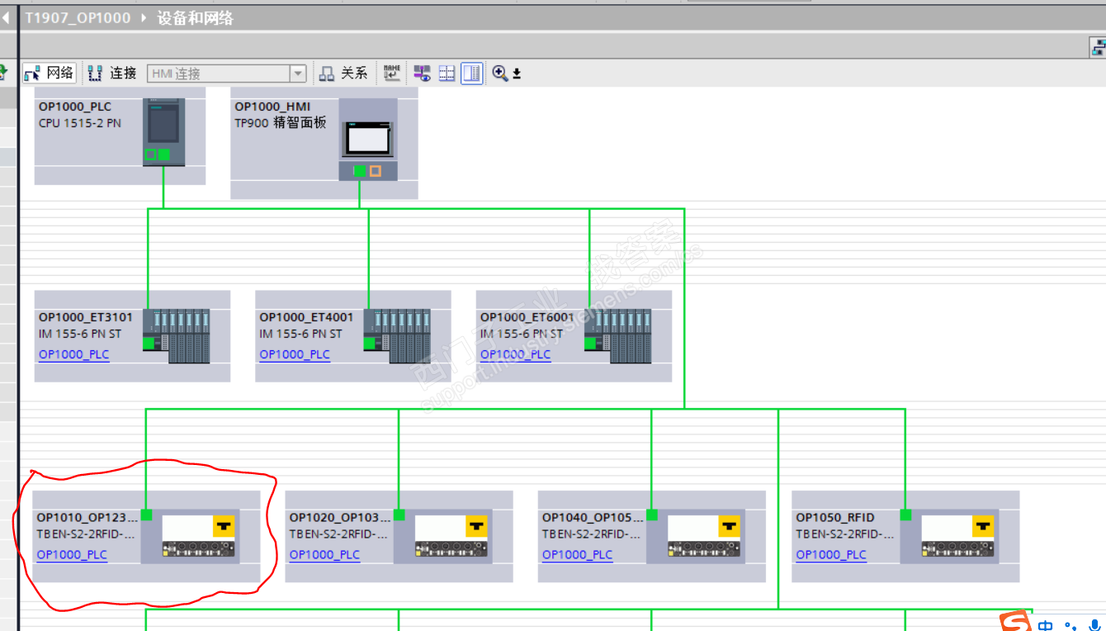Click the first green PROFINET port on OP1000_PLC
The height and width of the screenshot is (631, 1106).
(150, 154)
